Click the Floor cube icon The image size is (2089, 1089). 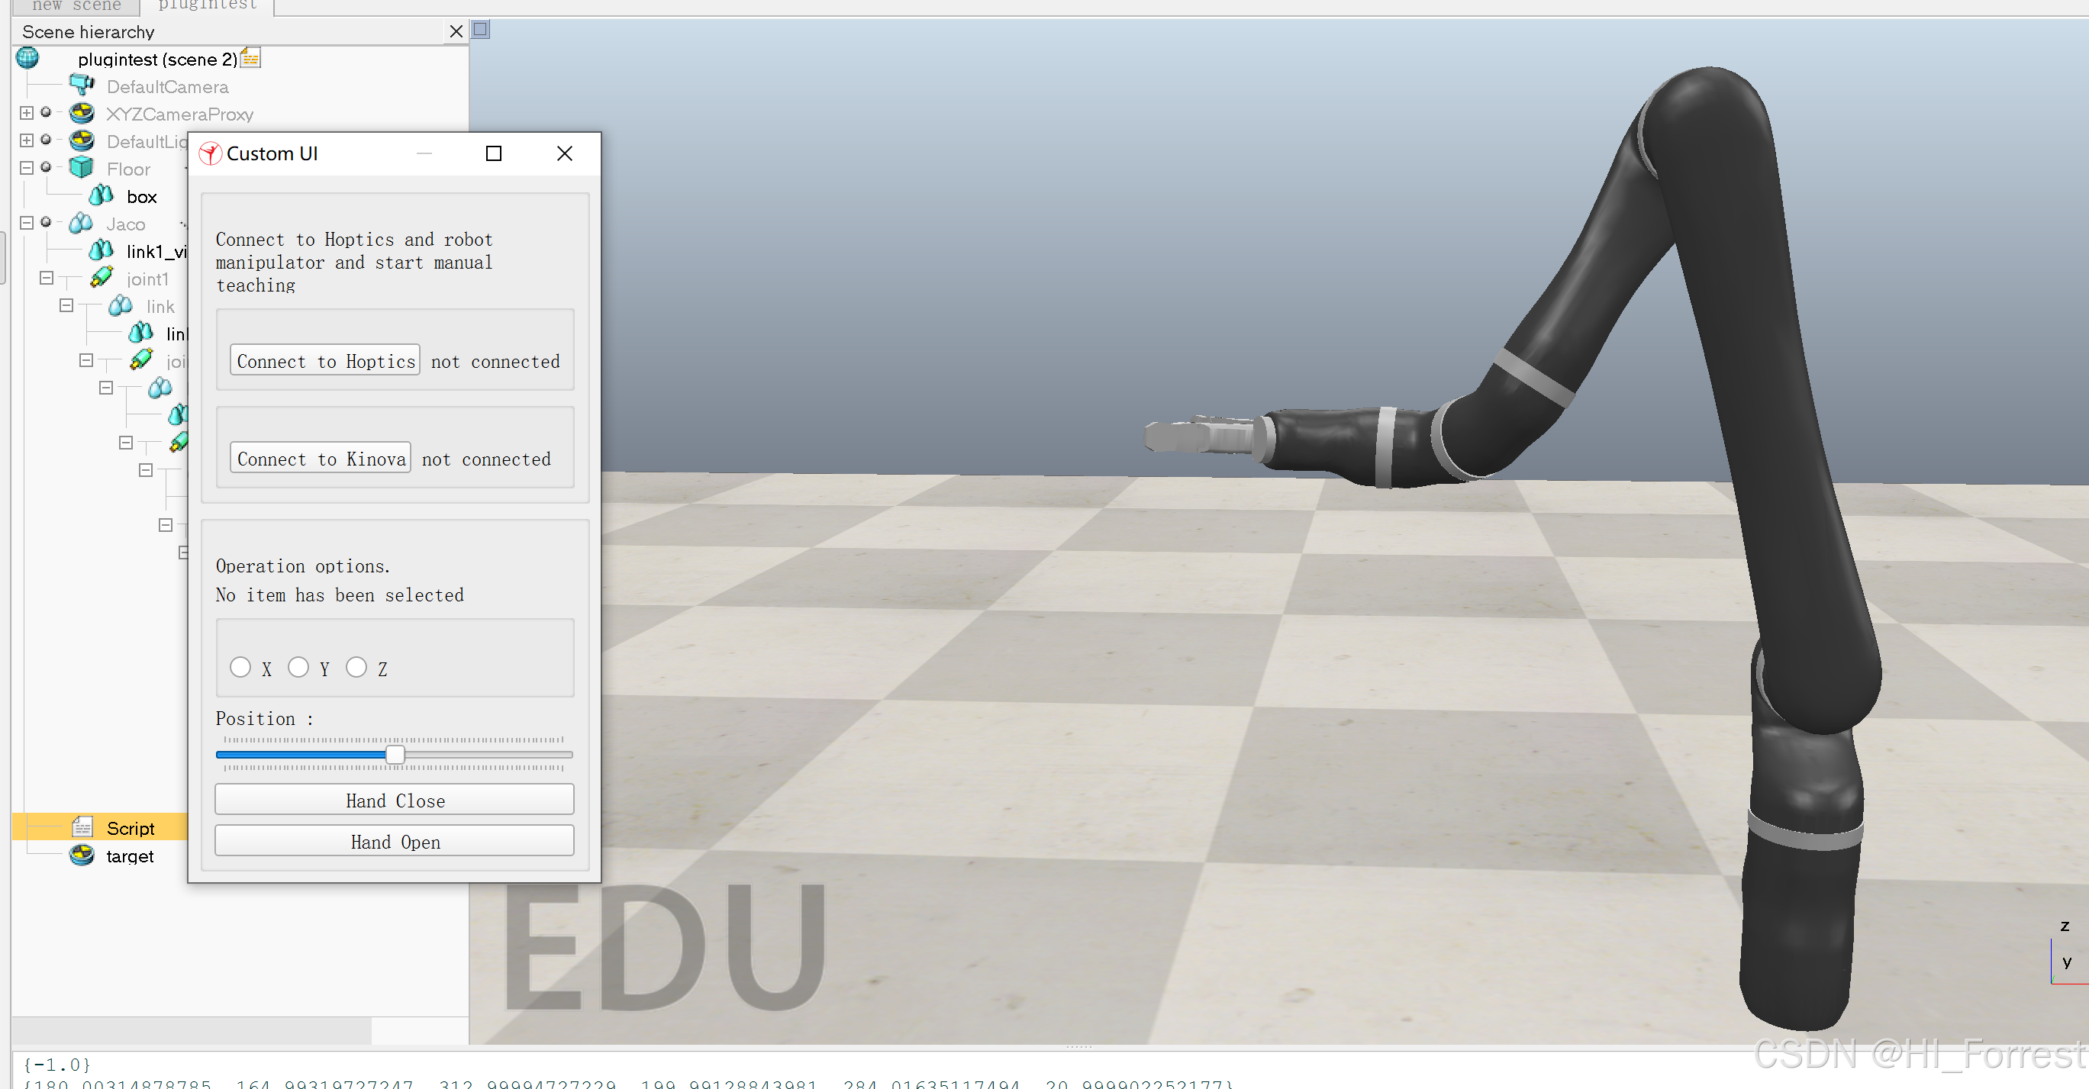click(82, 168)
